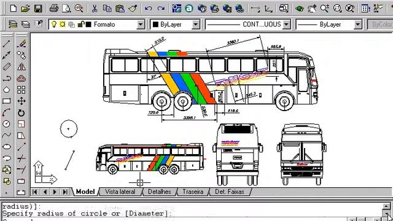Open a file with the folder icon

coord(26,9)
